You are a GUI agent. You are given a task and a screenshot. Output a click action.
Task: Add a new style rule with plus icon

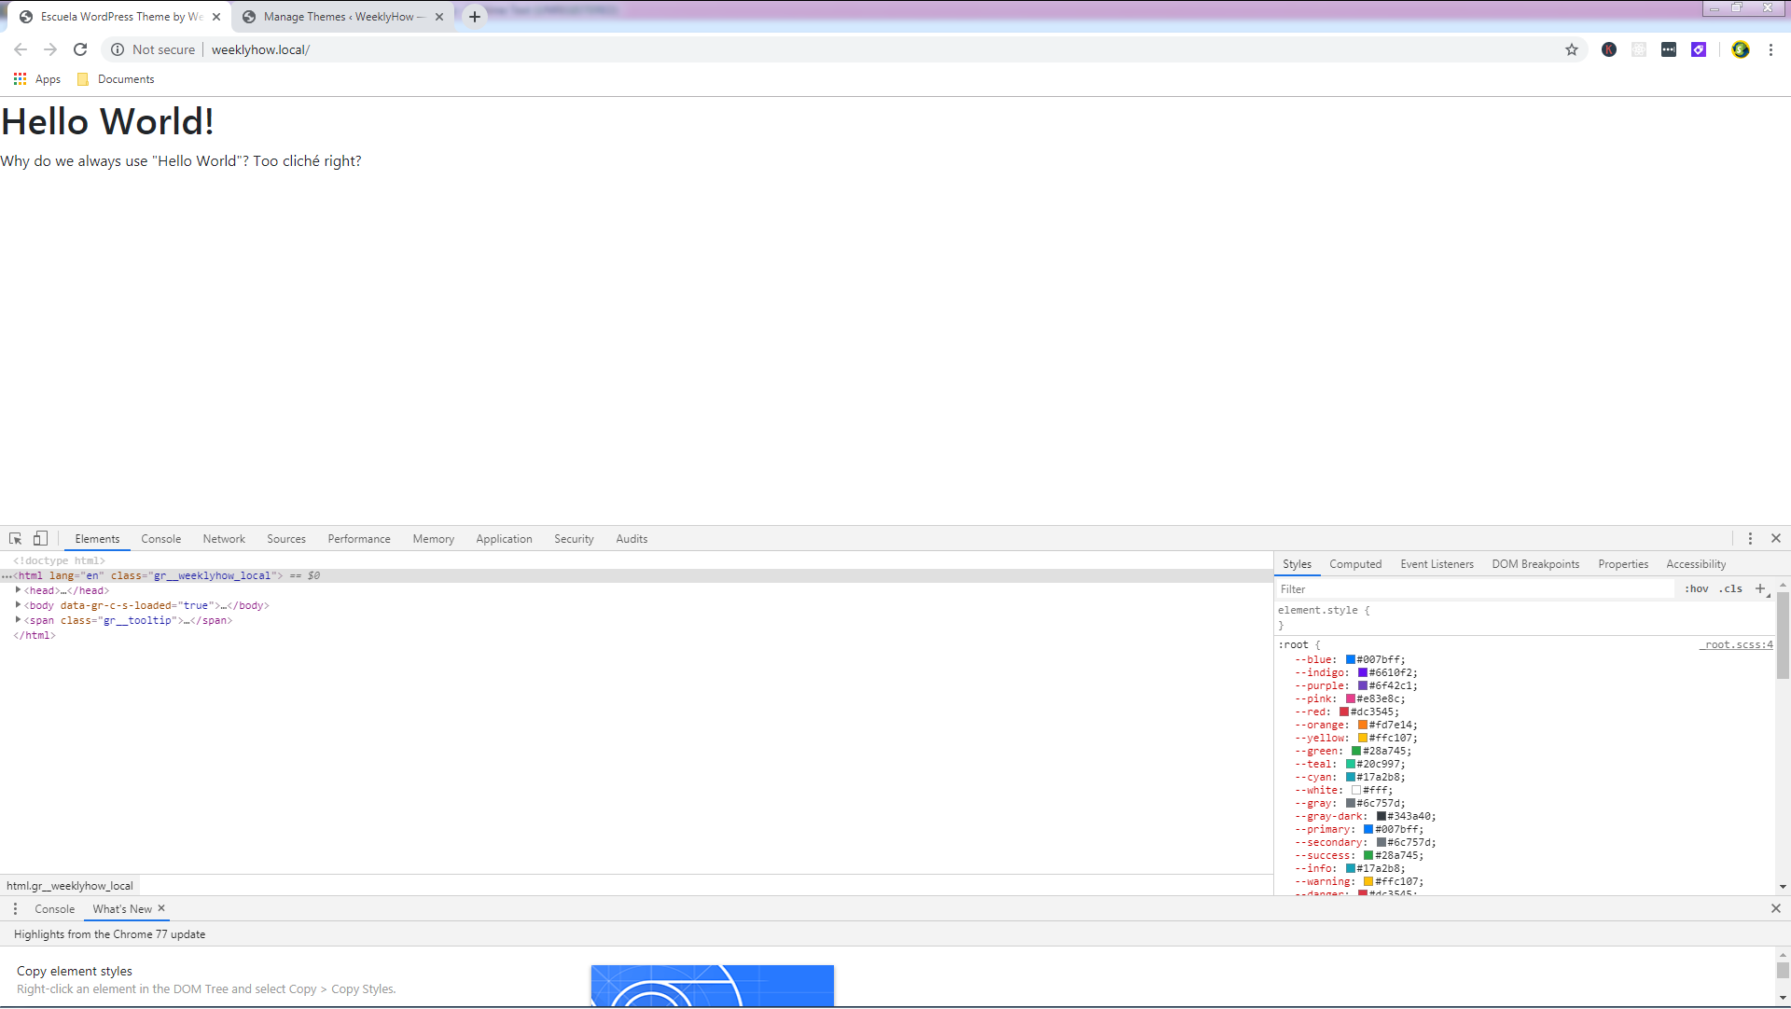(x=1760, y=588)
